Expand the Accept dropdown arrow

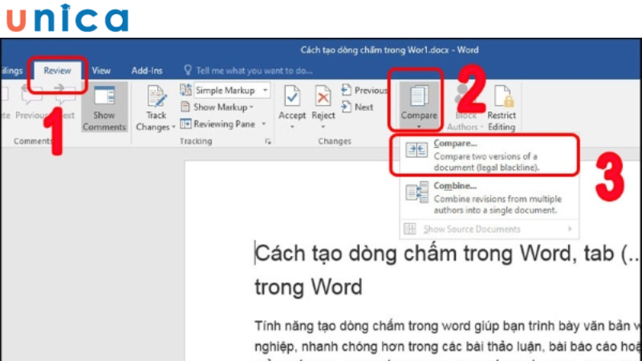click(292, 128)
